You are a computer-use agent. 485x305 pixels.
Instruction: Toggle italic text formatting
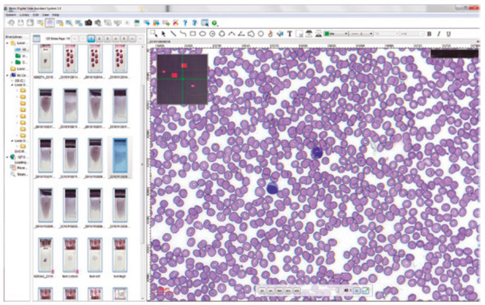(438, 34)
